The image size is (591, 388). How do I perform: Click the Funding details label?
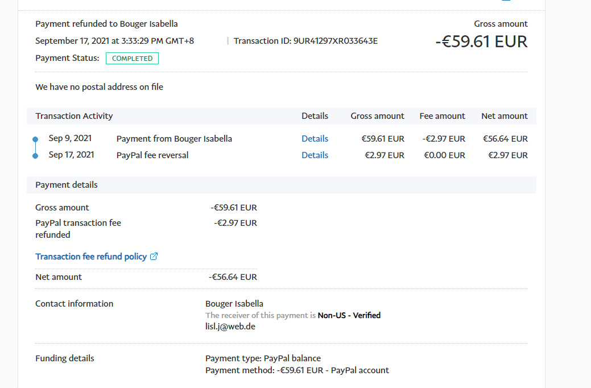[65, 358]
